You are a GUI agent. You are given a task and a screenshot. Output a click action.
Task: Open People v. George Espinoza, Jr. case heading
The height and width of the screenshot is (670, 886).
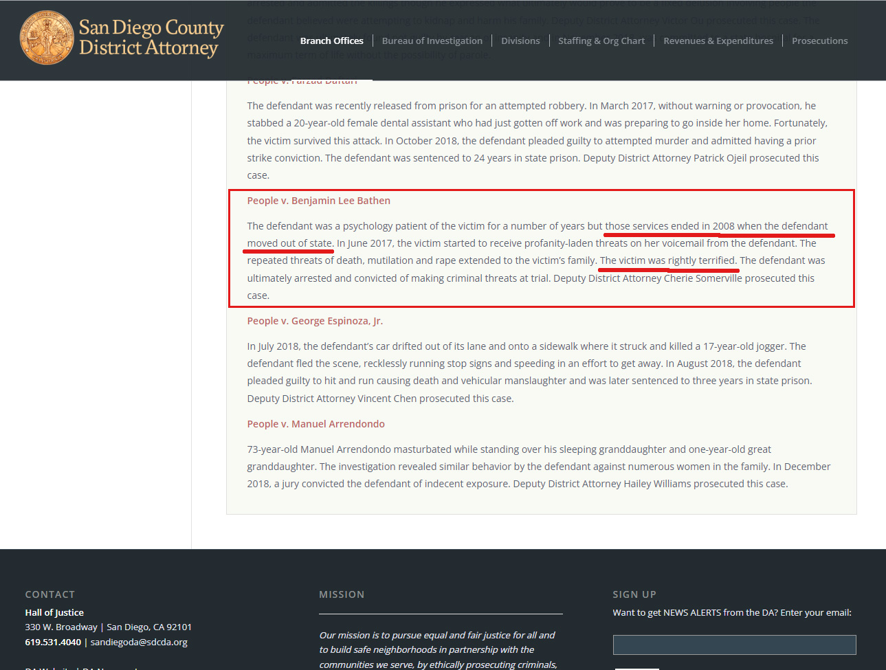[315, 321]
